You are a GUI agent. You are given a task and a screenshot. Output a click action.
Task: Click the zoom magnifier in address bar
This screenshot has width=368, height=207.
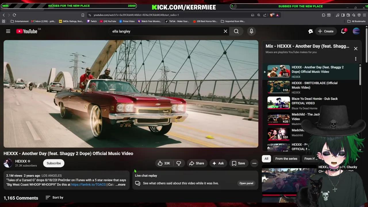pyautogui.click(x=259, y=15)
